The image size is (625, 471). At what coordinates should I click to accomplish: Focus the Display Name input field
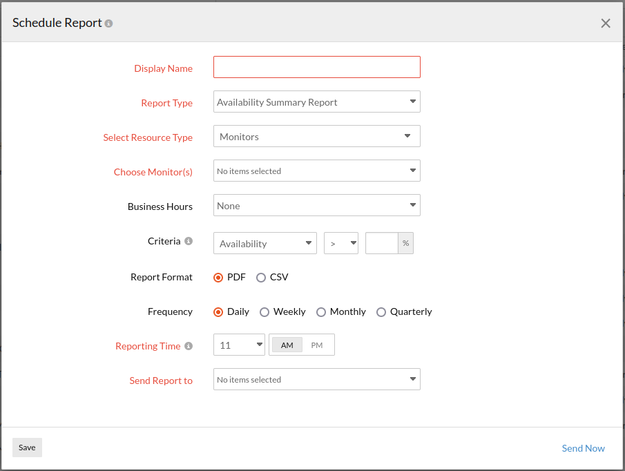pos(317,67)
